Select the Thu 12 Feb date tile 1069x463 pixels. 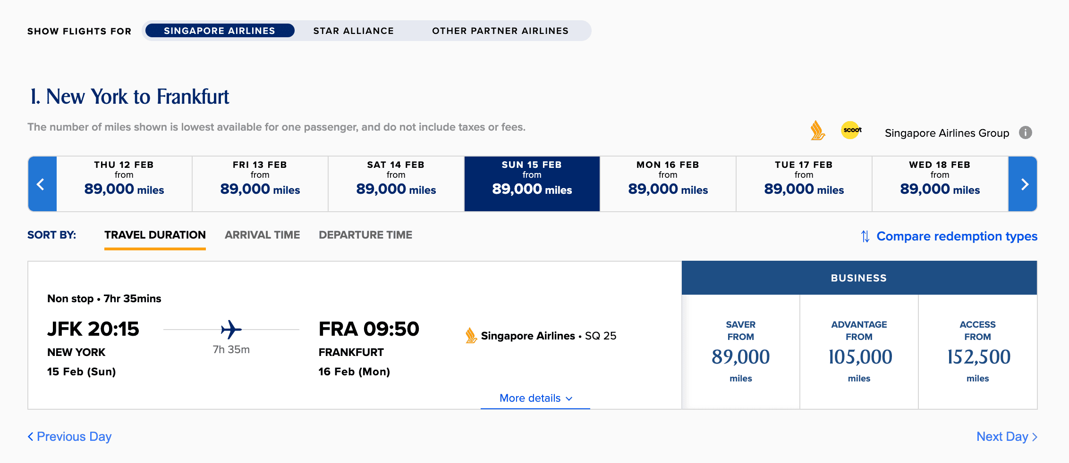click(x=124, y=183)
